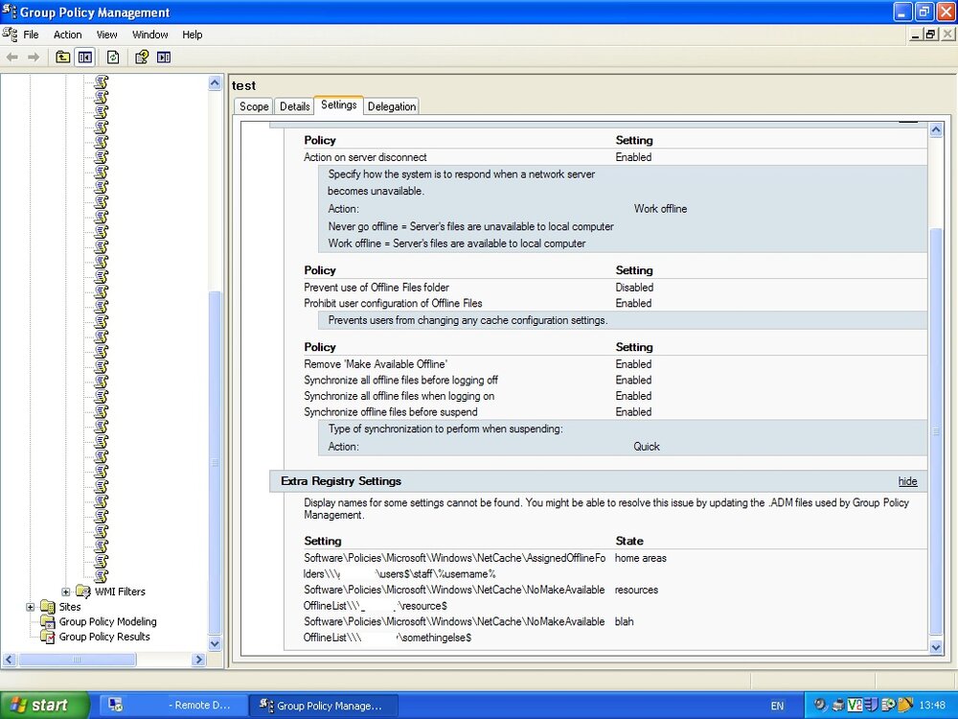The height and width of the screenshot is (719, 958).
Task: Switch to the Delegation tab
Action: tap(392, 106)
